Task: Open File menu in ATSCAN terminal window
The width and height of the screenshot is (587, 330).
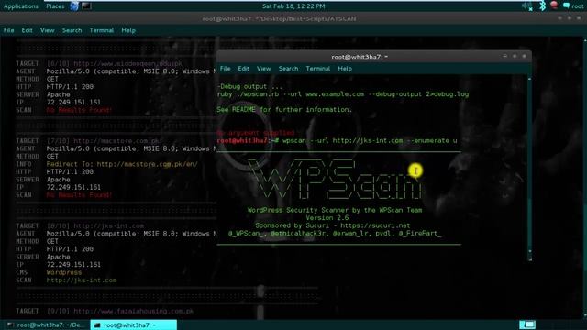Action: point(8,30)
